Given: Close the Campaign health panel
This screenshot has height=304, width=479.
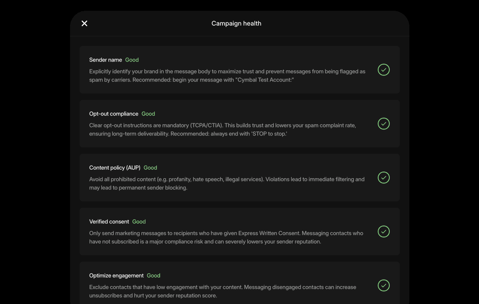Looking at the screenshot, I should pyautogui.click(x=84, y=24).
